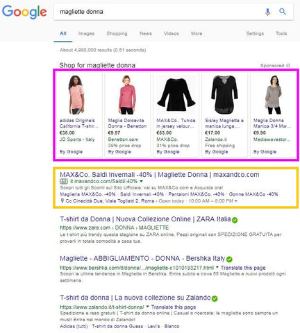The image size is (300, 333).
Task: Click the map pin icon in MAX&Co. ad
Action: pos(62,200)
